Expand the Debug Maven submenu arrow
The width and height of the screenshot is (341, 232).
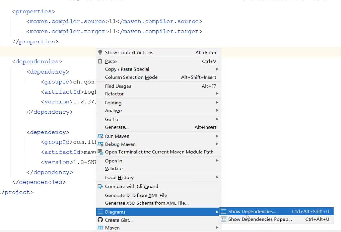pos(217,144)
